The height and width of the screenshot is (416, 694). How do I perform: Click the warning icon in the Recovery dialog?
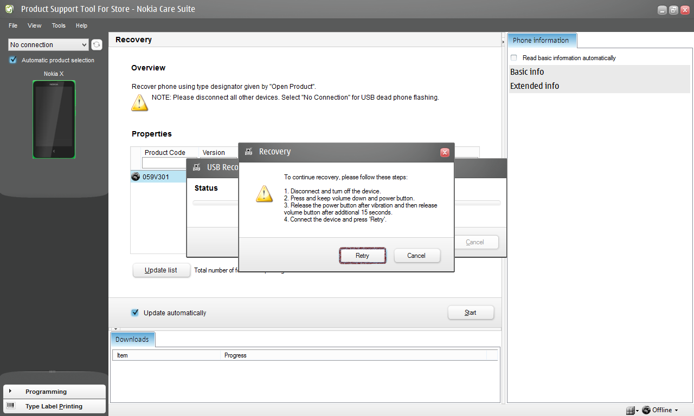[x=264, y=193]
